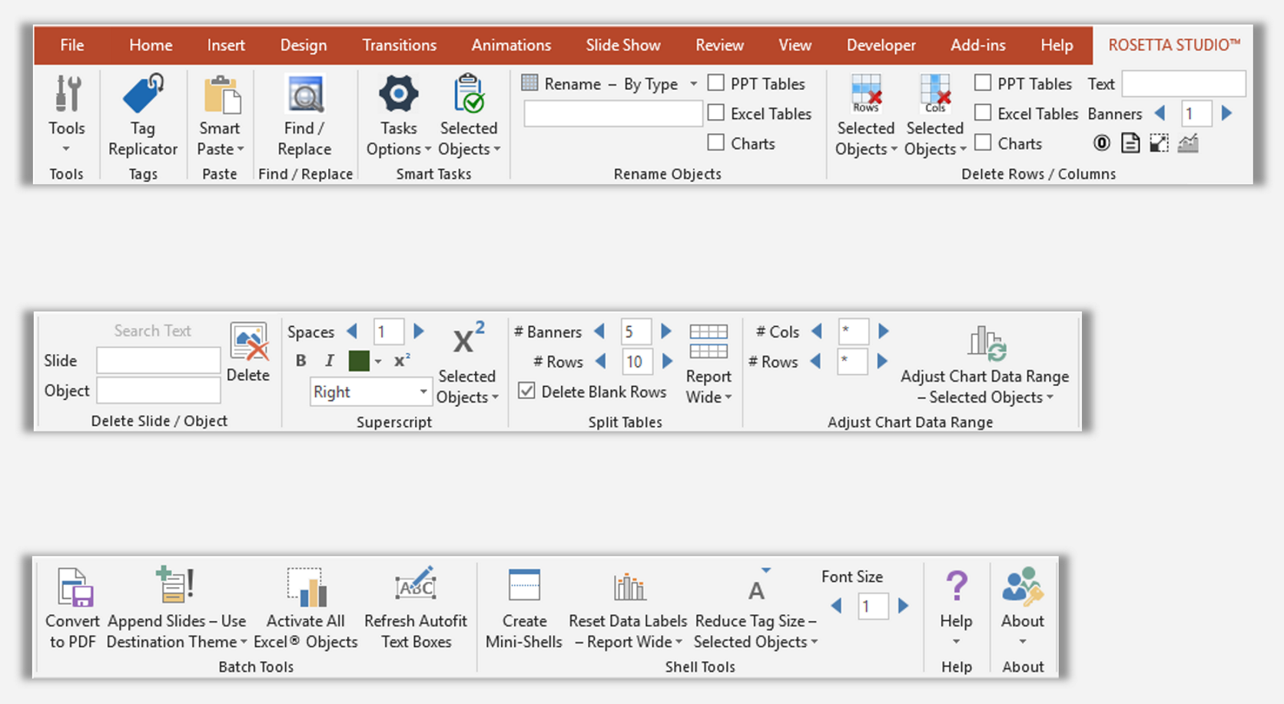Open the Right alignment combo box

[x=371, y=392]
